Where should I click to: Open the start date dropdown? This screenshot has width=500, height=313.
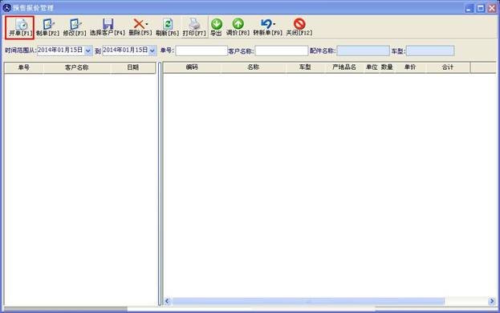point(88,51)
